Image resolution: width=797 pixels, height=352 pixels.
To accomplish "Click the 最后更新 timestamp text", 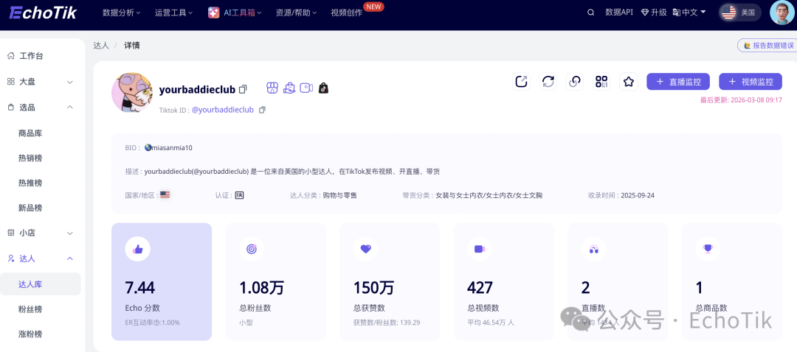I will 741,100.
